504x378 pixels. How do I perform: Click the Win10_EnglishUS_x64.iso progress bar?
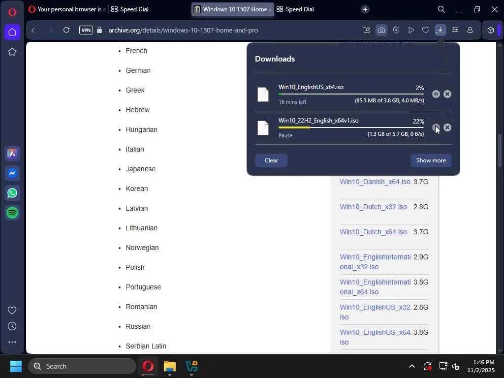pos(351,94)
